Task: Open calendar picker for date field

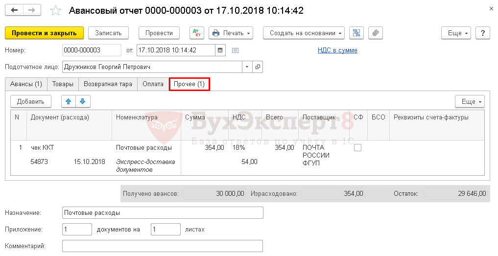Action: (220, 50)
